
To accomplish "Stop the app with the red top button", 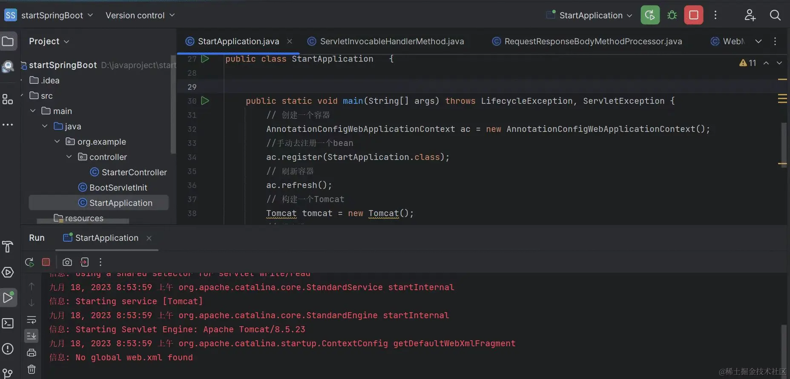I will [693, 15].
